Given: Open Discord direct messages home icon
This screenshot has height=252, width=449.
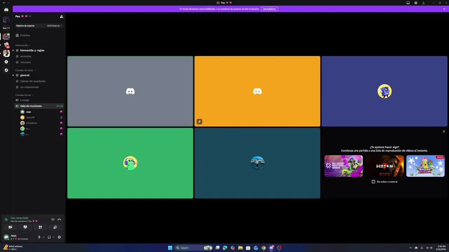Looking at the screenshot, I should click(x=6, y=10).
